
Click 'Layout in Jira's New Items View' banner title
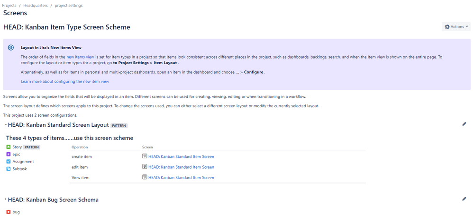pyautogui.click(x=51, y=48)
